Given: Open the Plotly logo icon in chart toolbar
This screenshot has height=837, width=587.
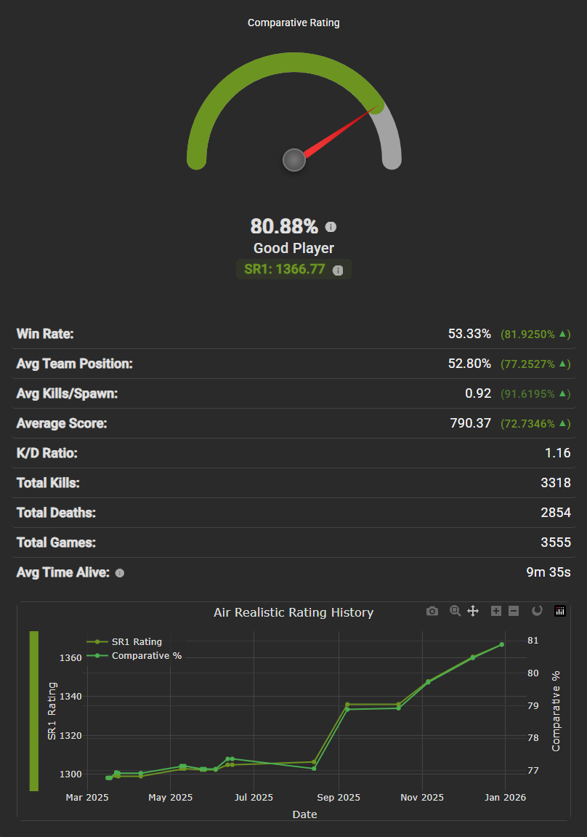Looking at the screenshot, I should pos(560,611).
